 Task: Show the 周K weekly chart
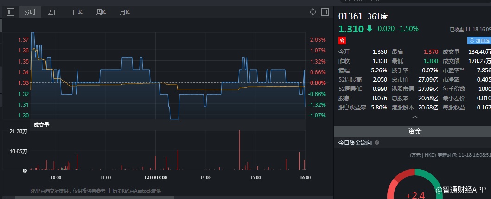coord(101,12)
